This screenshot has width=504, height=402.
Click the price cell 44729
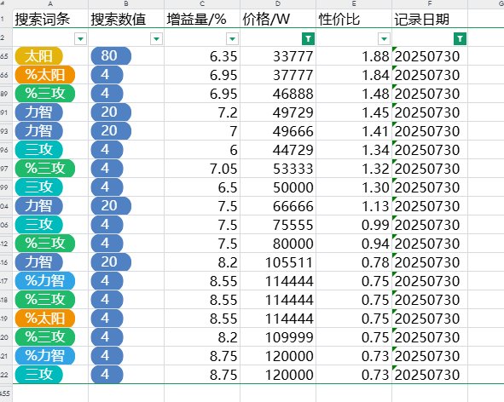(278, 150)
